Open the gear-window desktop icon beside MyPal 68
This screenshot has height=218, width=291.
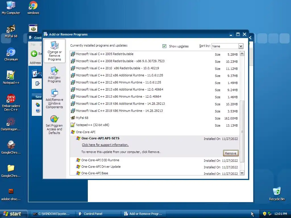[33, 28]
